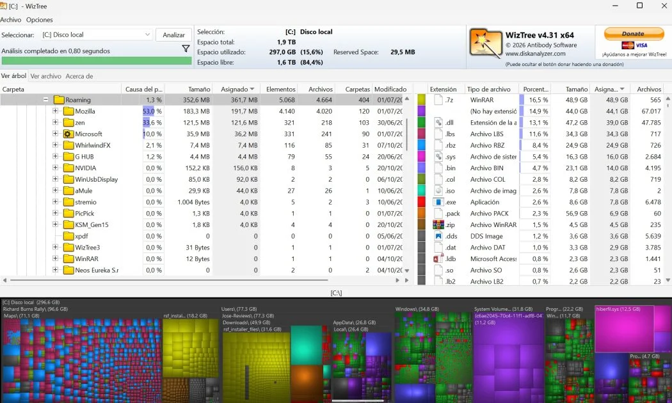The width and height of the screenshot is (672, 403).
Task: Click the System Volume treemap label
Action: 503,309
